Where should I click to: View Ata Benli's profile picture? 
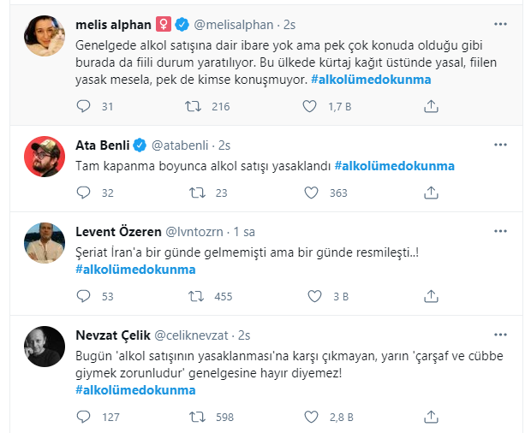pyautogui.click(x=45, y=157)
